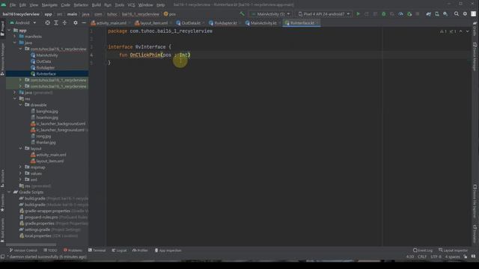The width and height of the screenshot is (479, 269).
Task: Open Resource Manager side tab
Action: pyautogui.click(x=2, y=58)
